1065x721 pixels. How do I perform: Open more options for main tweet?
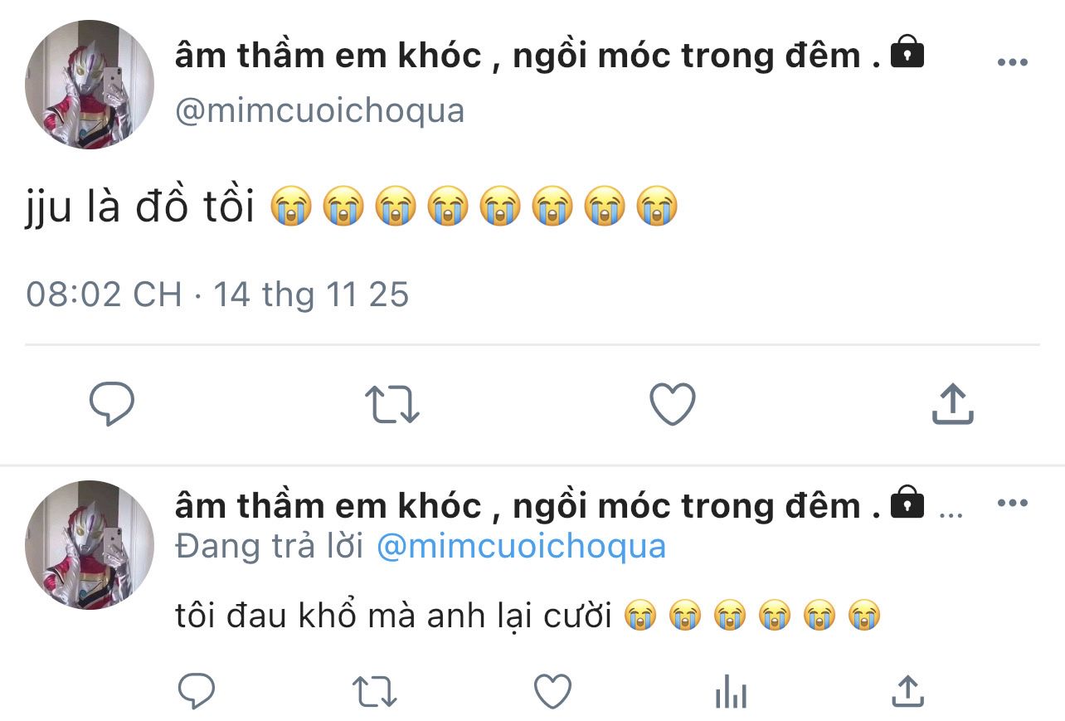(x=1012, y=63)
